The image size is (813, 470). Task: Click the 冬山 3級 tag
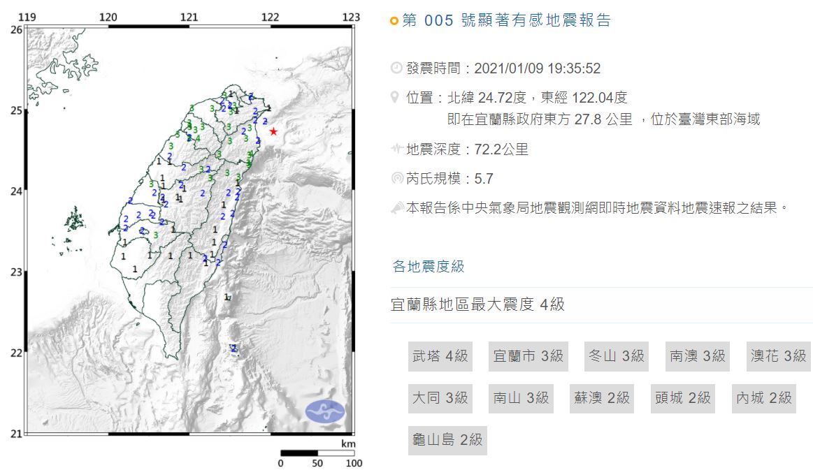(x=616, y=356)
